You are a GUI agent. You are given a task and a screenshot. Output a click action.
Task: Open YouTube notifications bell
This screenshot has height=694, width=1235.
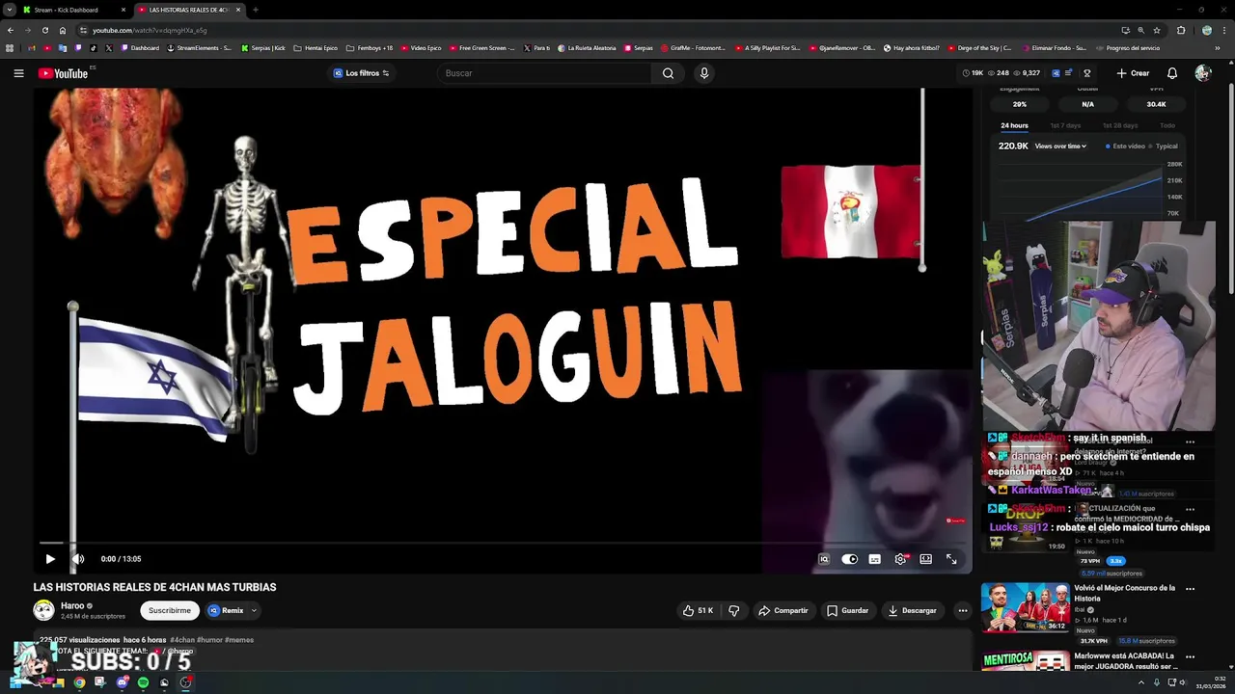(x=1172, y=73)
